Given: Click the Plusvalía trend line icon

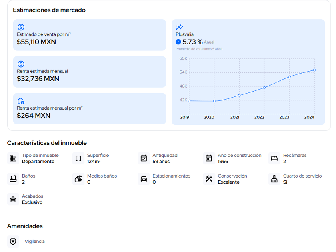Looking at the screenshot, I should tap(180, 27).
